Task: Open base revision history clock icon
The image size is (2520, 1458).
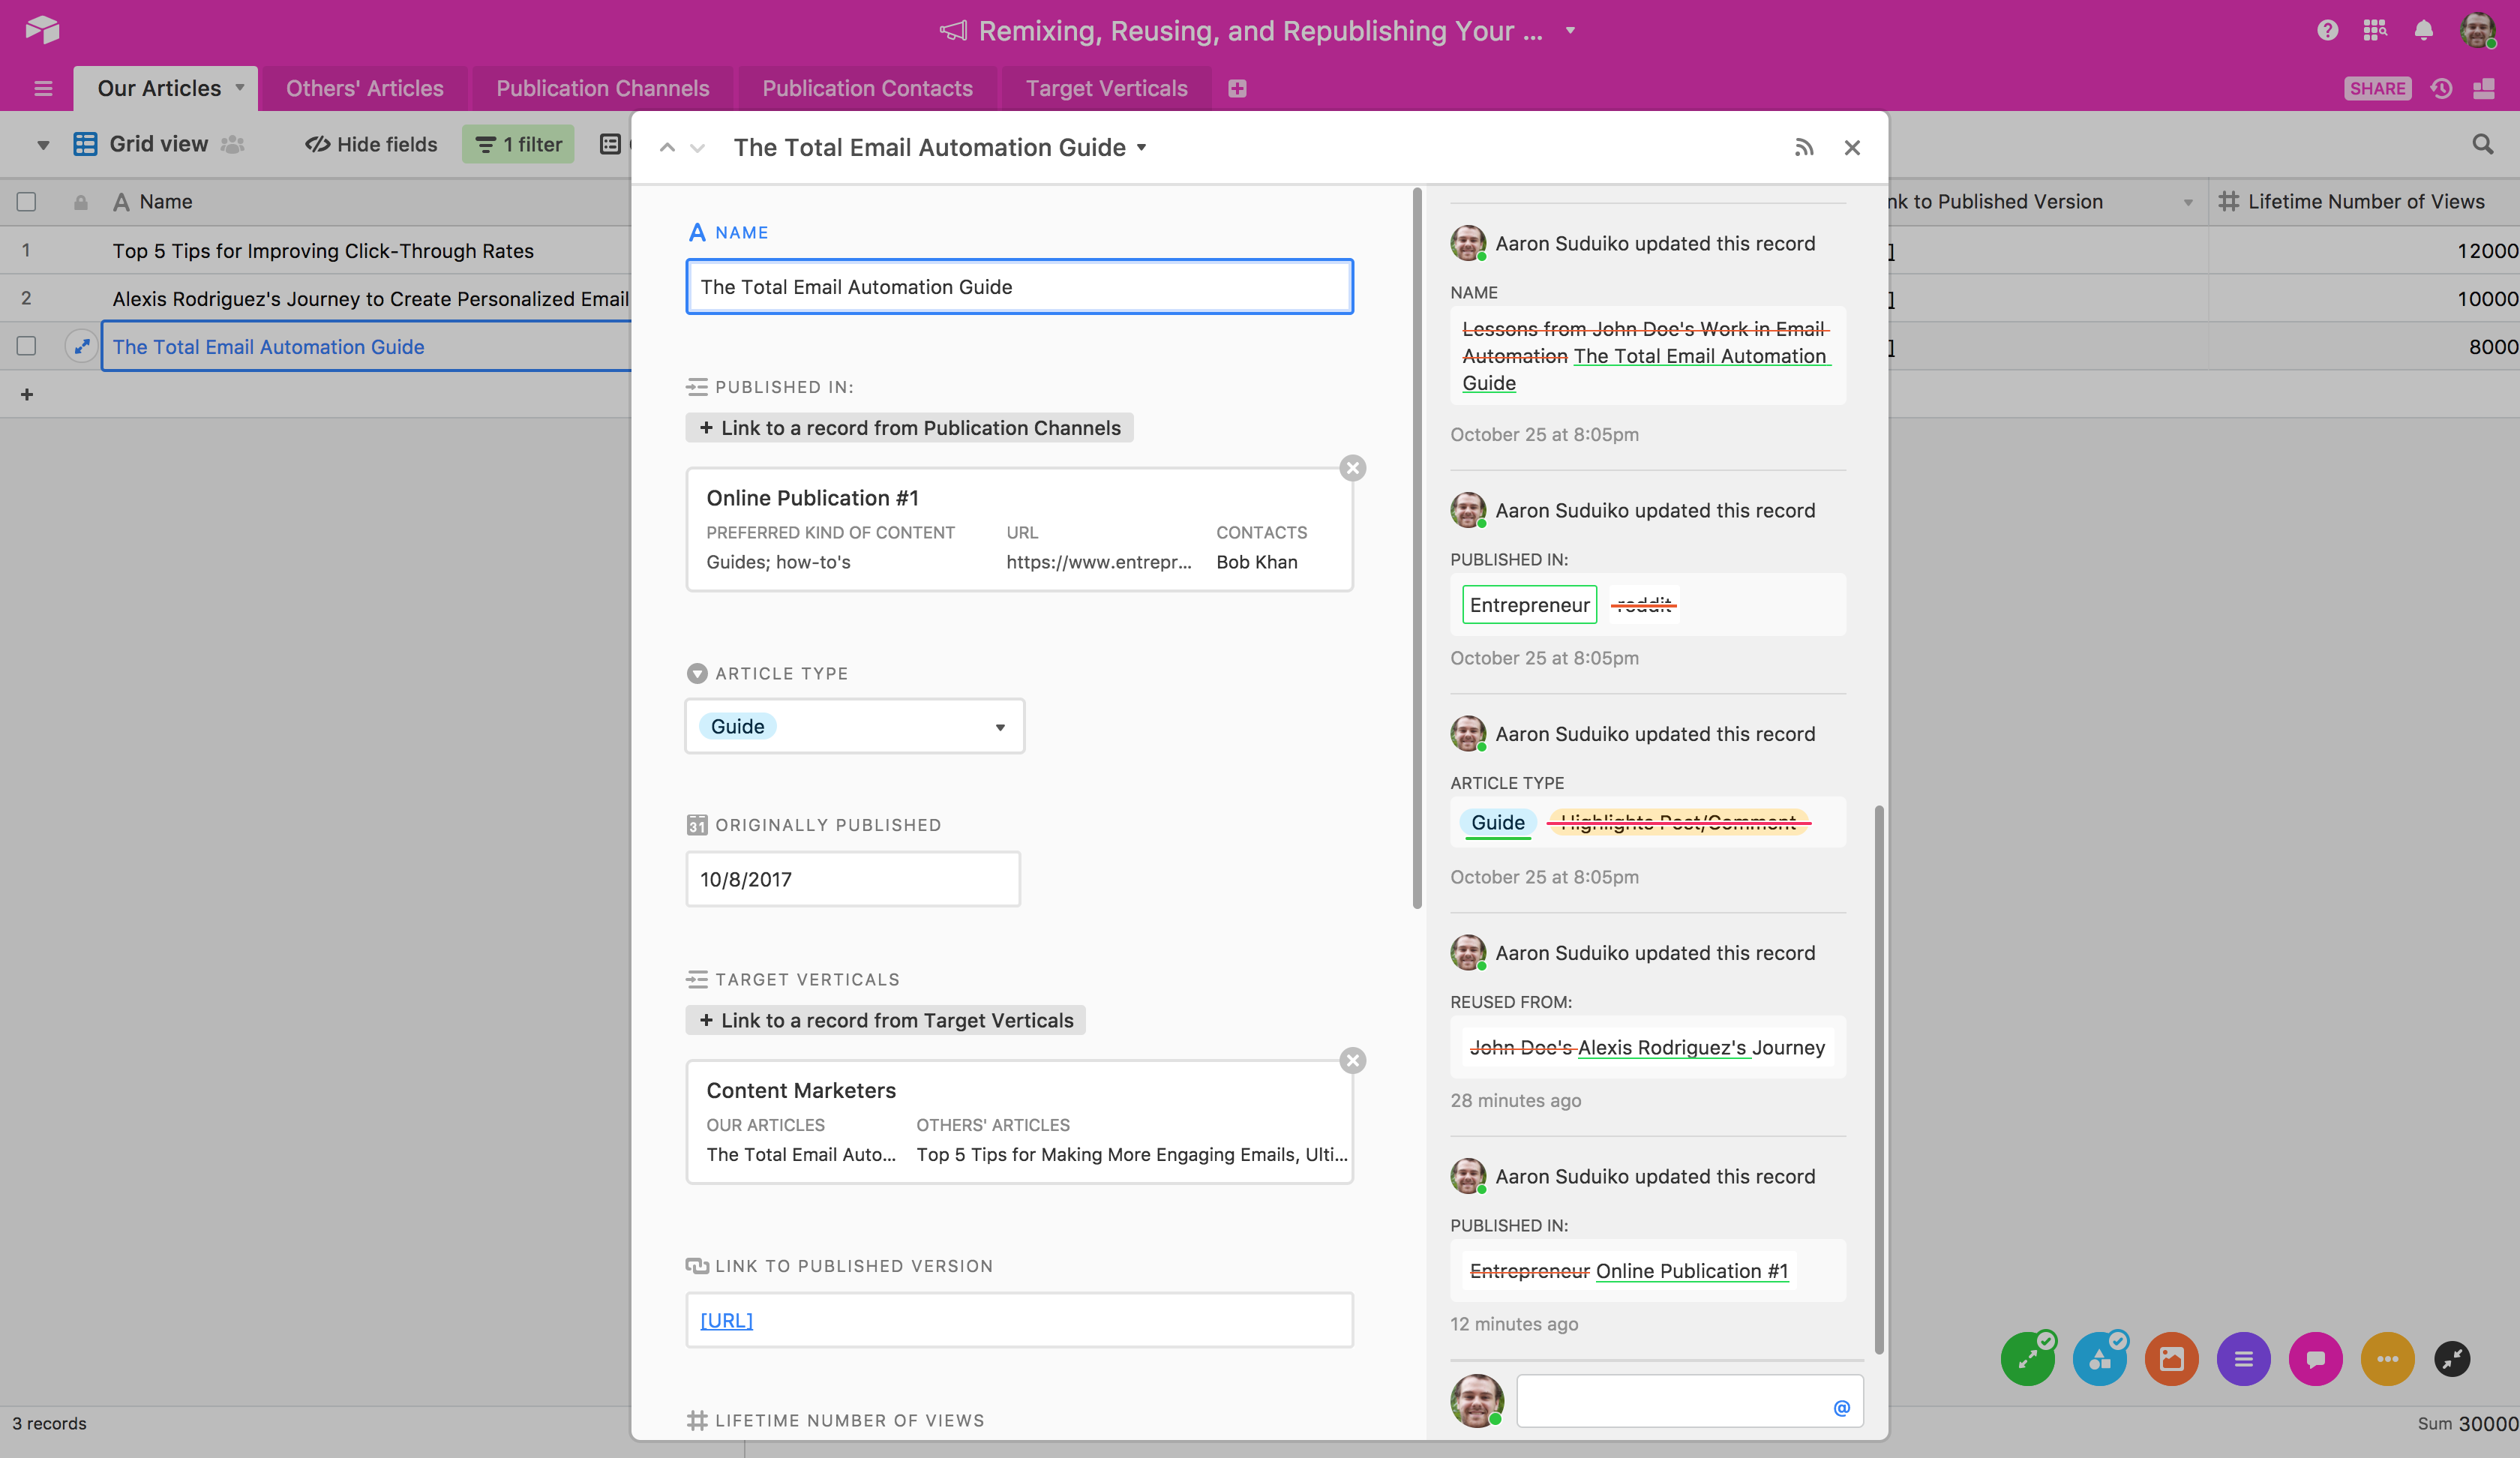Action: tap(2441, 88)
